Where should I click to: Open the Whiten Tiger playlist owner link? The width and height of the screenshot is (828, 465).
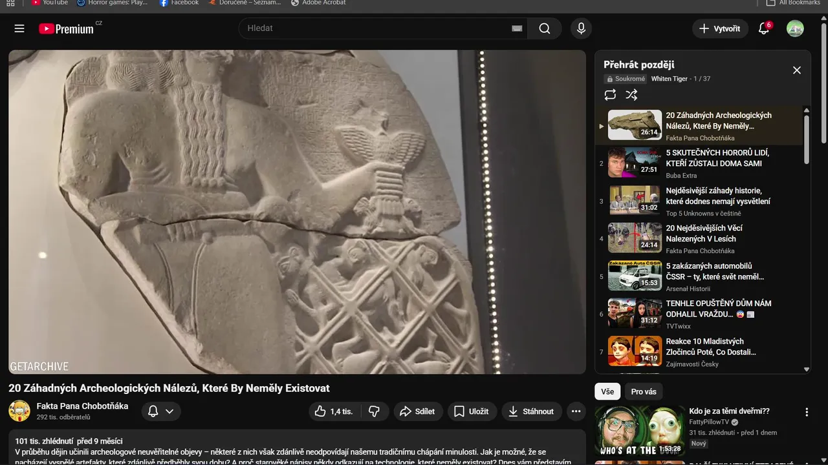coord(669,79)
